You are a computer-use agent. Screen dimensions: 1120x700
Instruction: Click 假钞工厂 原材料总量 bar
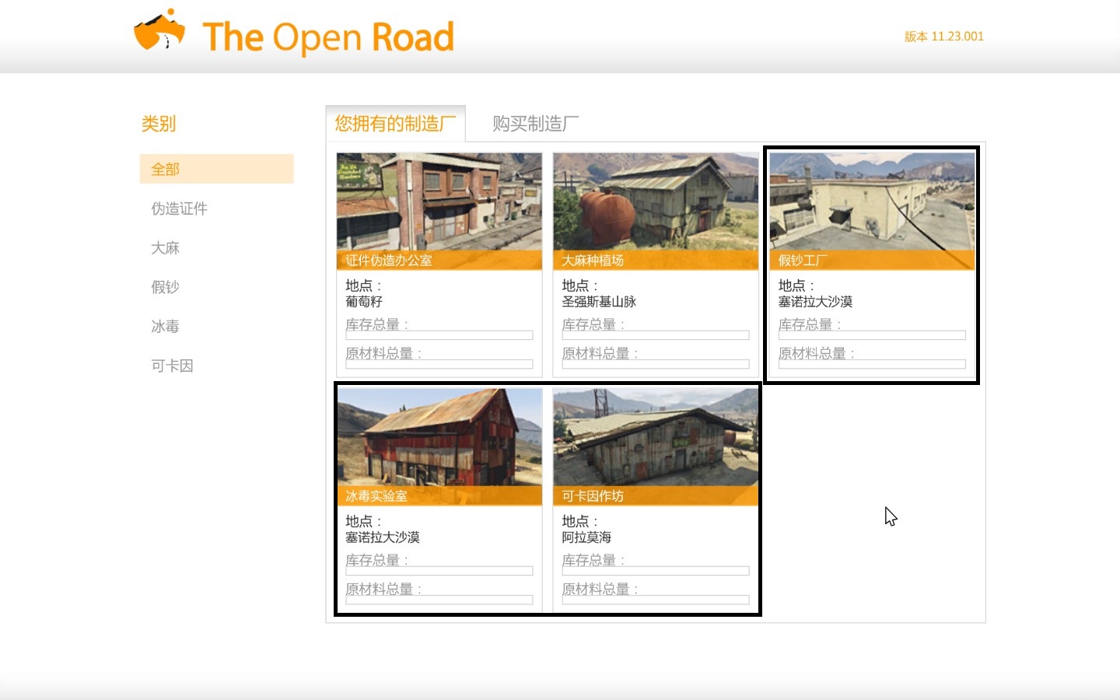pos(872,364)
